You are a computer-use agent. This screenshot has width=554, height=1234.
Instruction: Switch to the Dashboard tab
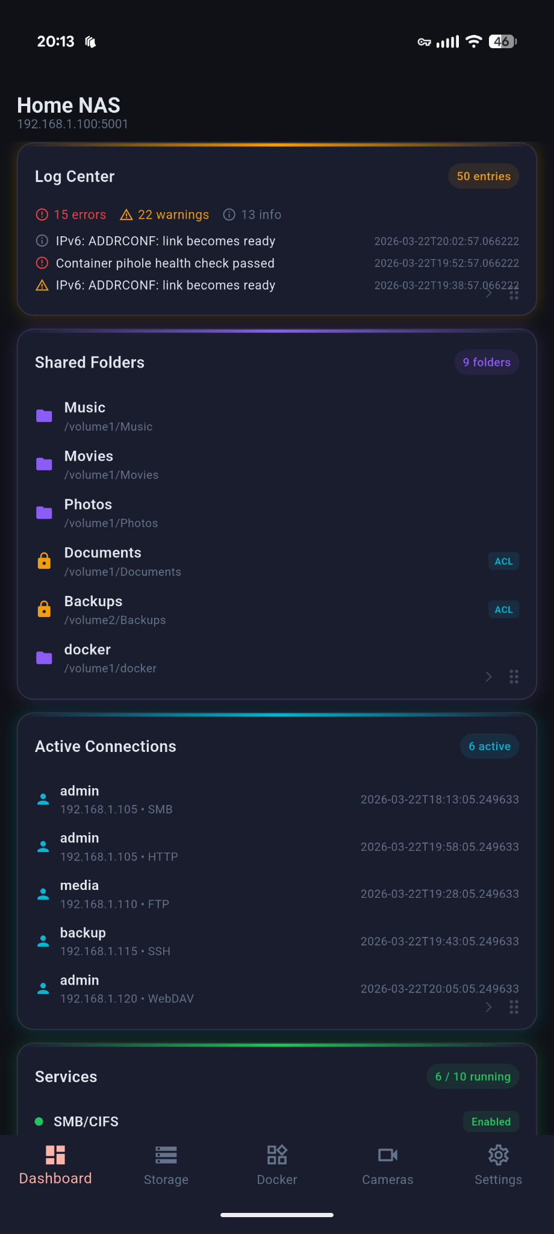click(55, 1165)
